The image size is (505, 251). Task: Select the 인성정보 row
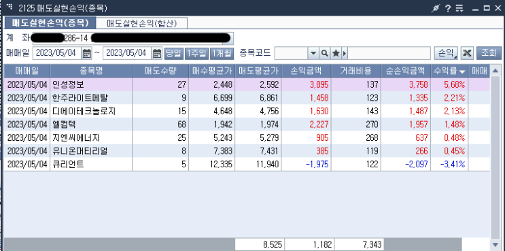247,85
